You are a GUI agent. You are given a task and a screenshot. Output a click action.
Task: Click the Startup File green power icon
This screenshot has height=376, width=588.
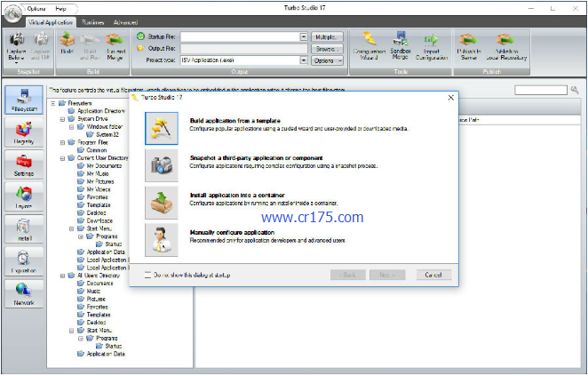140,36
